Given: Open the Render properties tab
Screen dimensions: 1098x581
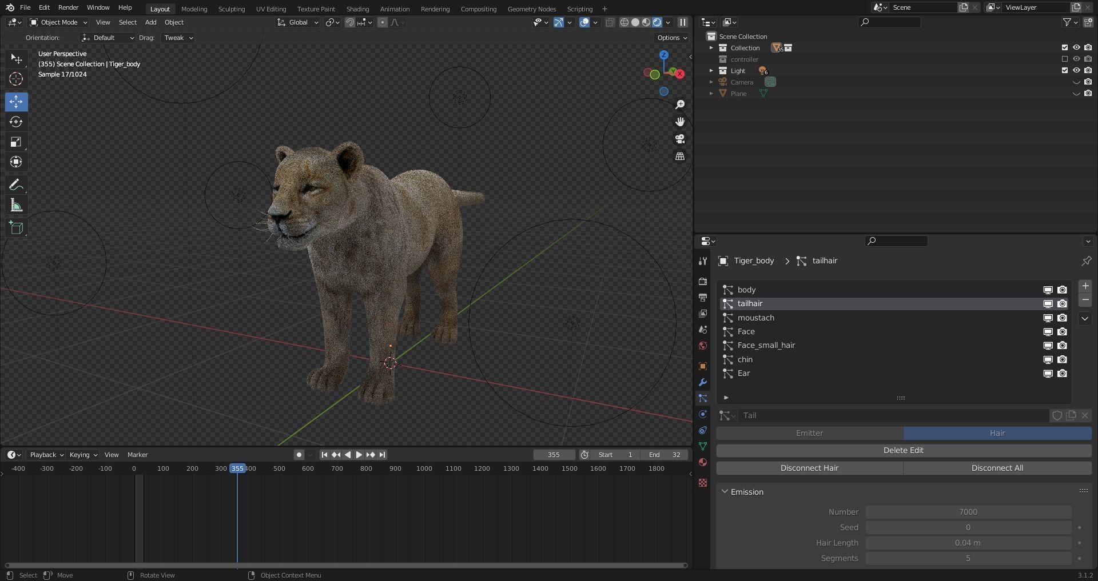Looking at the screenshot, I should (x=703, y=282).
